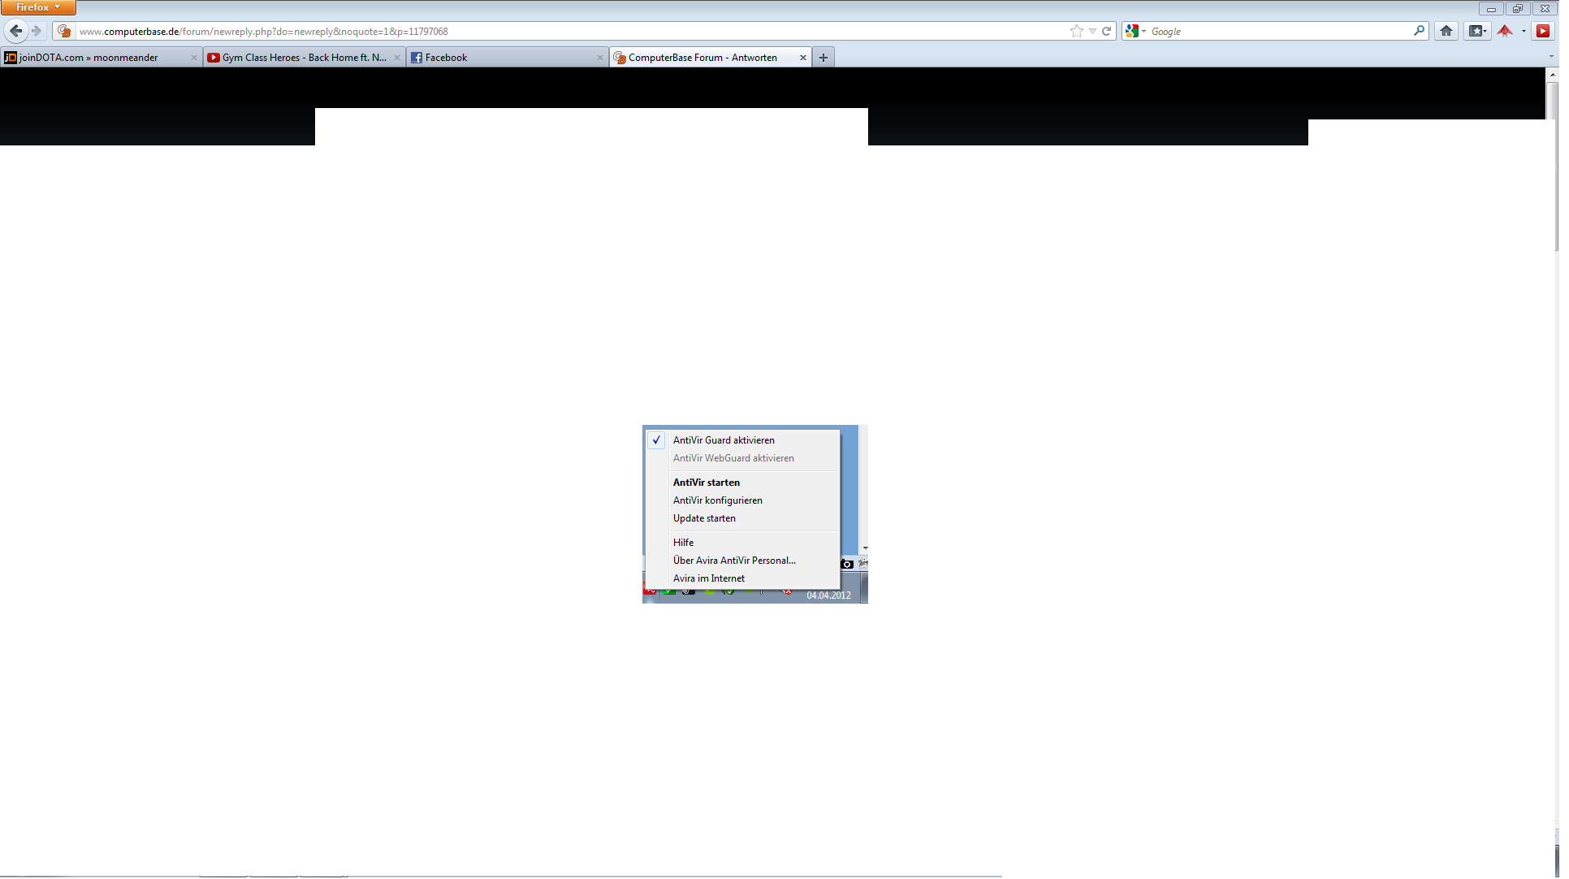This screenshot has width=1569, height=879.
Task: Expand the Google search engine selector
Action: coord(1135,31)
